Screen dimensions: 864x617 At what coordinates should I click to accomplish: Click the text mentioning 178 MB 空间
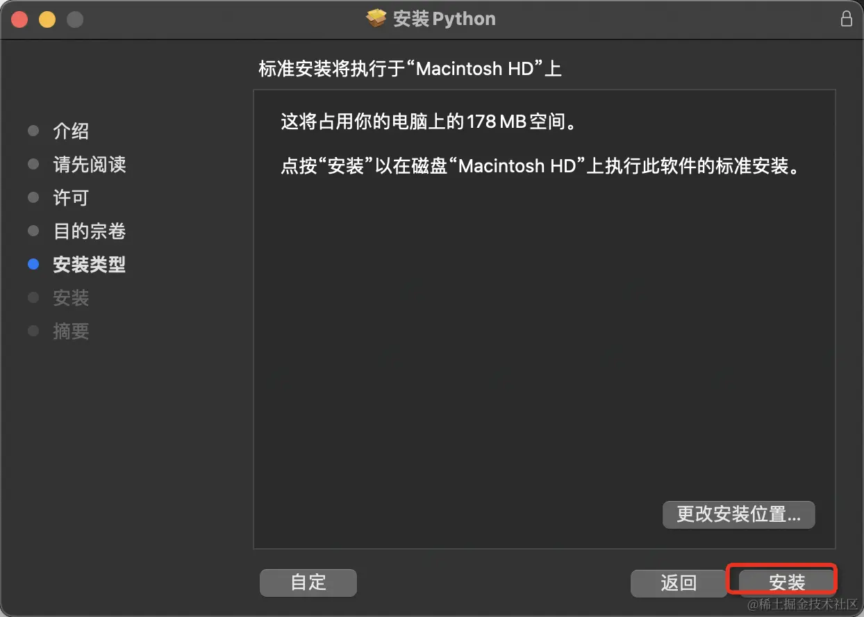point(428,123)
